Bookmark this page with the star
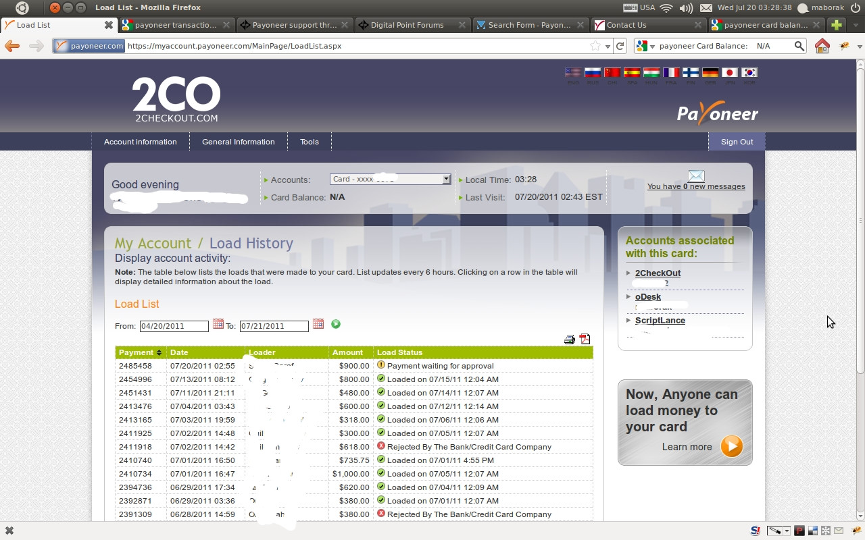The image size is (865, 540). pyautogui.click(x=595, y=46)
